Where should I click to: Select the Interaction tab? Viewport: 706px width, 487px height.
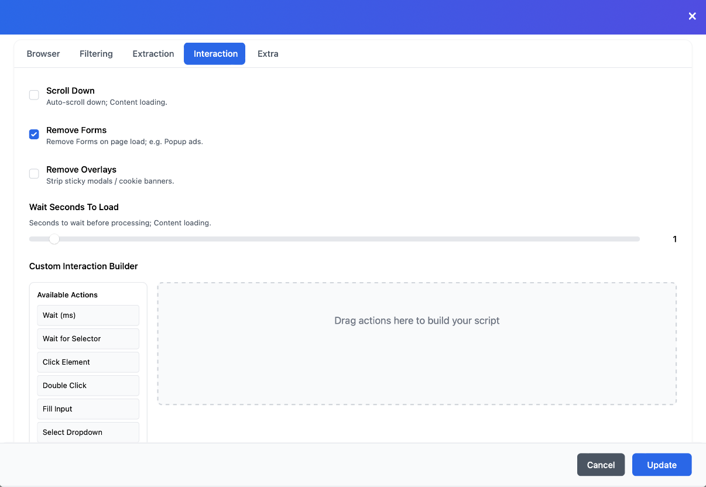tap(215, 54)
